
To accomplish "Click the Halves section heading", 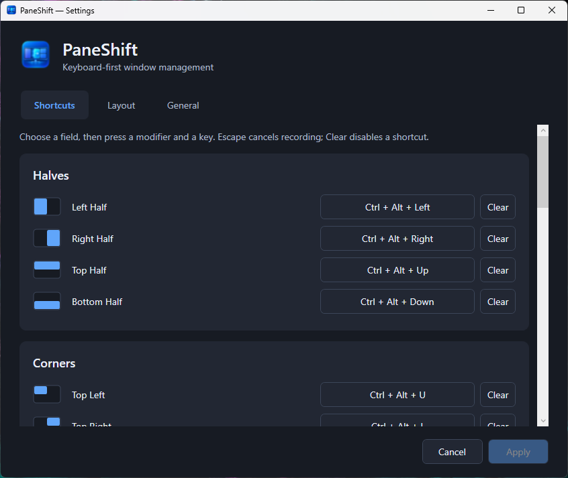I will [51, 176].
